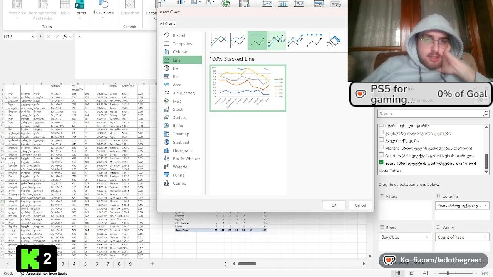Switch to sheet tab 9
This screenshot has height=277, width=493.
click(x=130, y=264)
